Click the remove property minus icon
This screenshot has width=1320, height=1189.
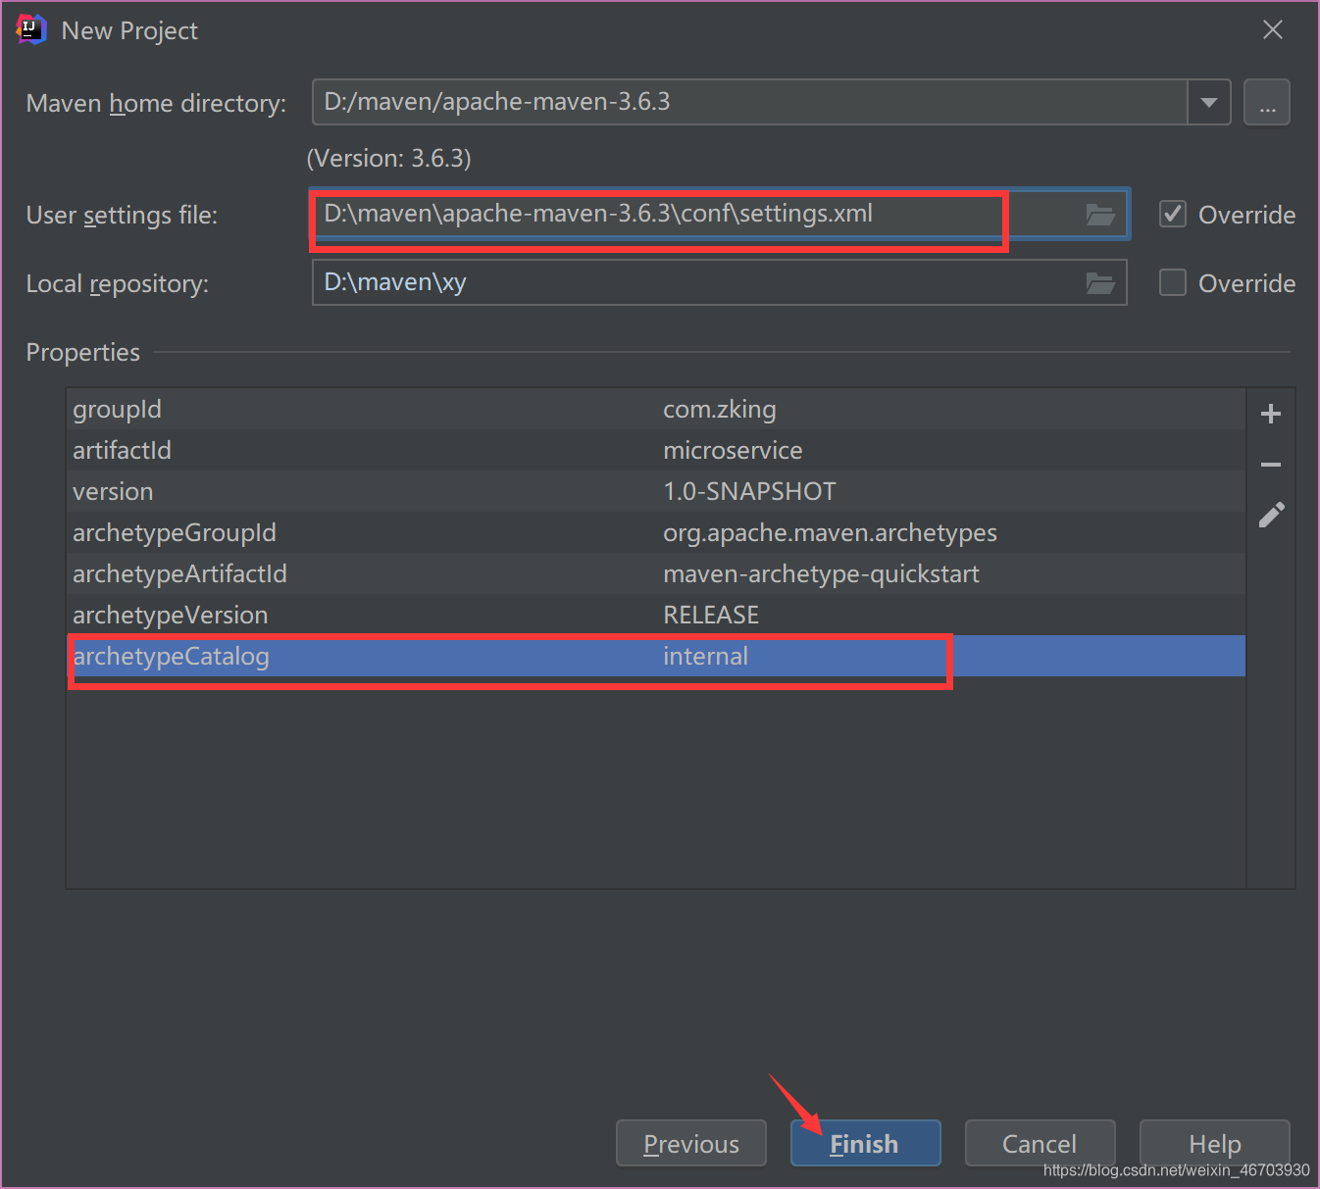coord(1271,465)
